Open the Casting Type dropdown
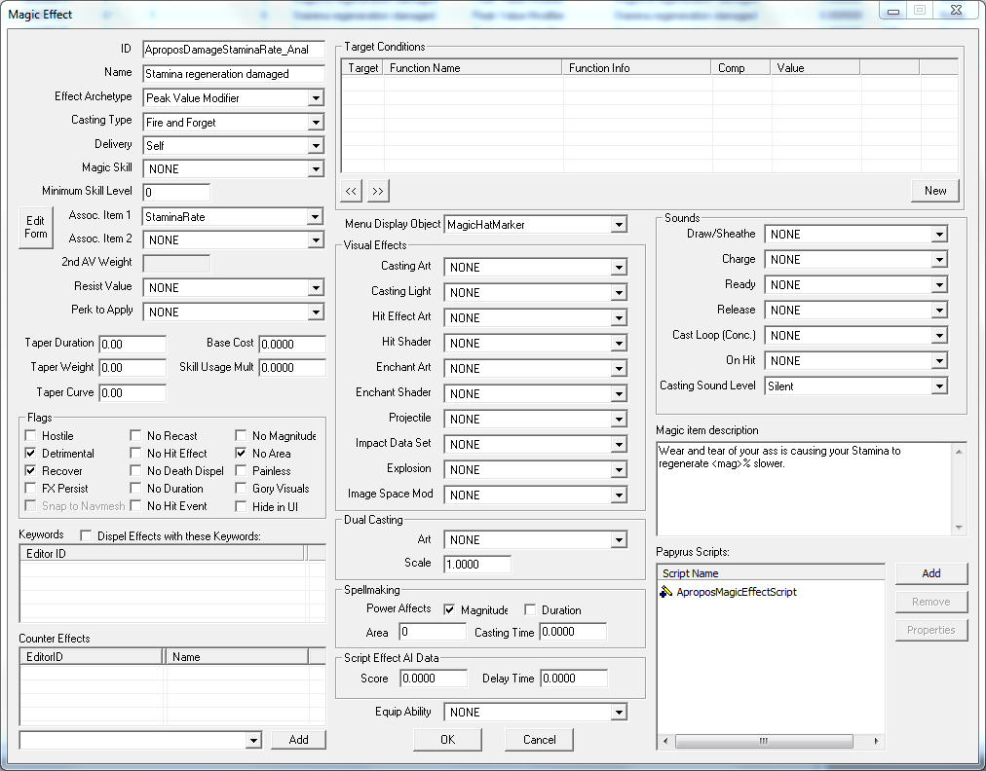 coord(316,123)
